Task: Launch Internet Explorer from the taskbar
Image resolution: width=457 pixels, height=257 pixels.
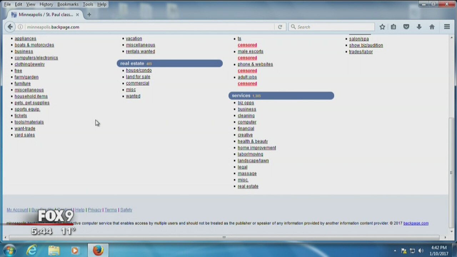Action: coord(32,250)
